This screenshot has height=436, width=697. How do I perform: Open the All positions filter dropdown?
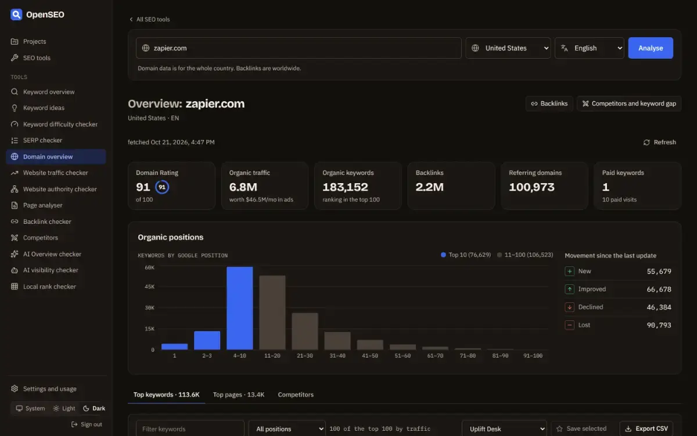coord(287,428)
